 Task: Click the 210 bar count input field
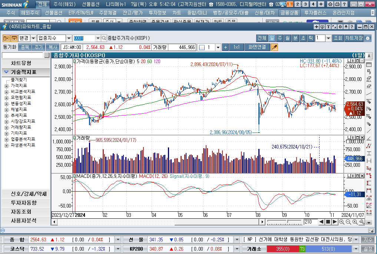pos(310,222)
